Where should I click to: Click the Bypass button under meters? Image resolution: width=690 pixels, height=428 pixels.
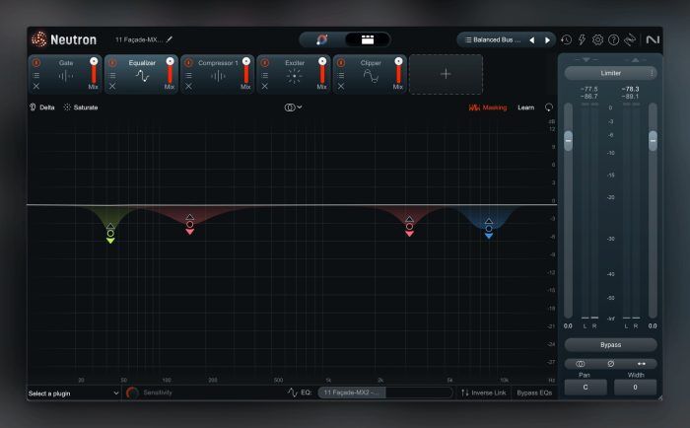[611, 344]
